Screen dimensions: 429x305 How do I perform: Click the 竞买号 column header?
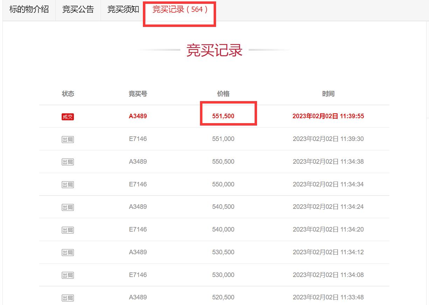coord(138,94)
